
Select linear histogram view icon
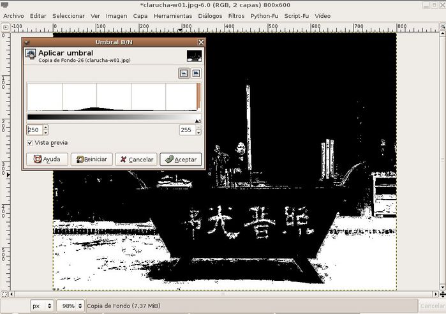click(184, 73)
